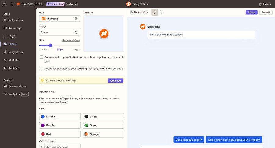Screen dimensions: 275x148
Task: Click the logo.png icon file field
Action: tap(60, 18)
